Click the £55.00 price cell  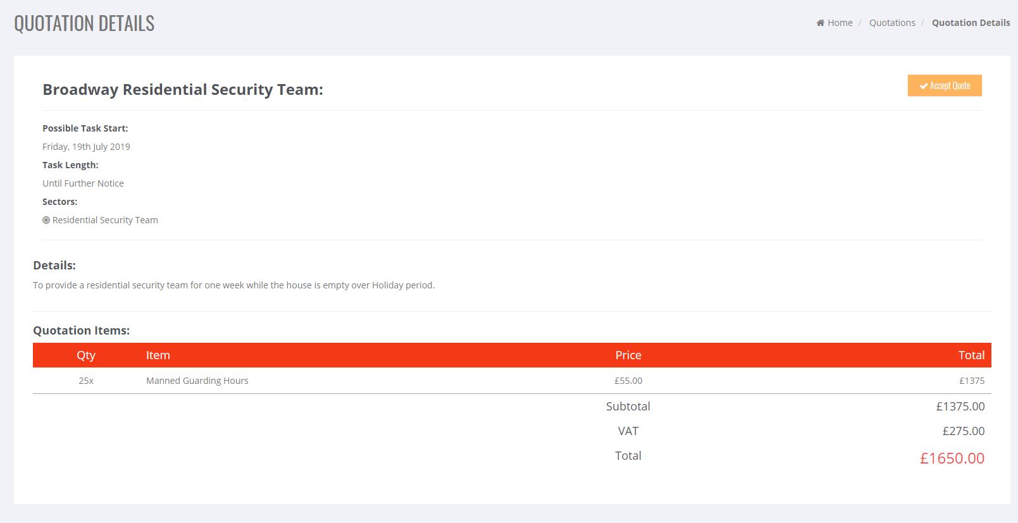[x=628, y=381]
